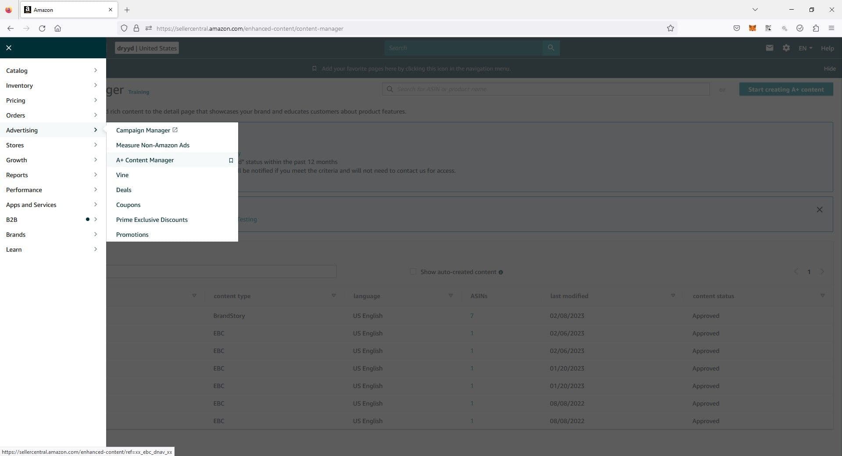Open the Training link
842x456 pixels.
tap(139, 92)
